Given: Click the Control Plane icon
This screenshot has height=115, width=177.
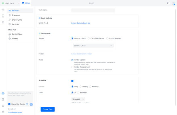Looking at the screenshot, I should [10, 34].
